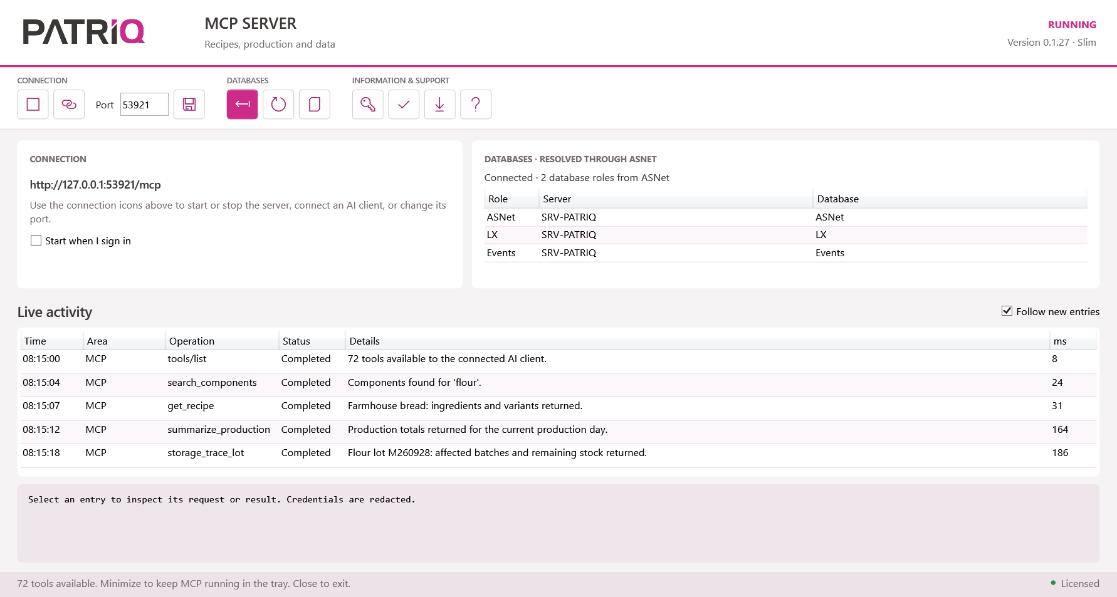
Task: Click the 'Select an entry to inspect' panel text
Action: [x=222, y=499]
